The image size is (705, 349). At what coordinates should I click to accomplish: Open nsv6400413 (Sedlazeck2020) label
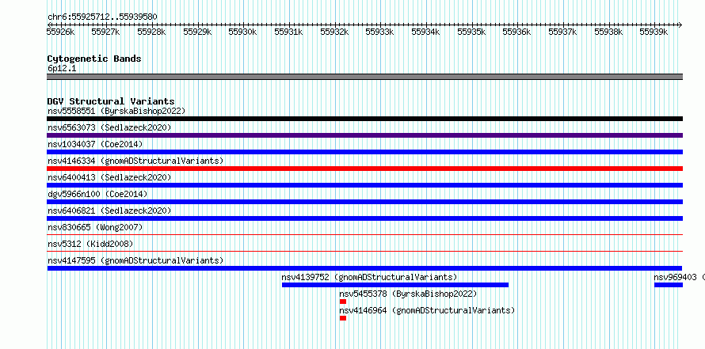(x=109, y=177)
